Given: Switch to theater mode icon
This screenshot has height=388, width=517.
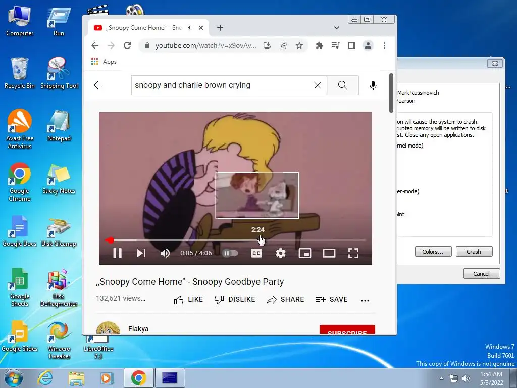Looking at the screenshot, I should point(329,253).
